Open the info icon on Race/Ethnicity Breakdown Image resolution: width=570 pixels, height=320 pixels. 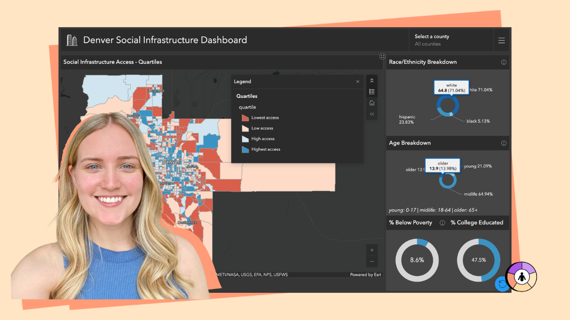tap(504, 62)
